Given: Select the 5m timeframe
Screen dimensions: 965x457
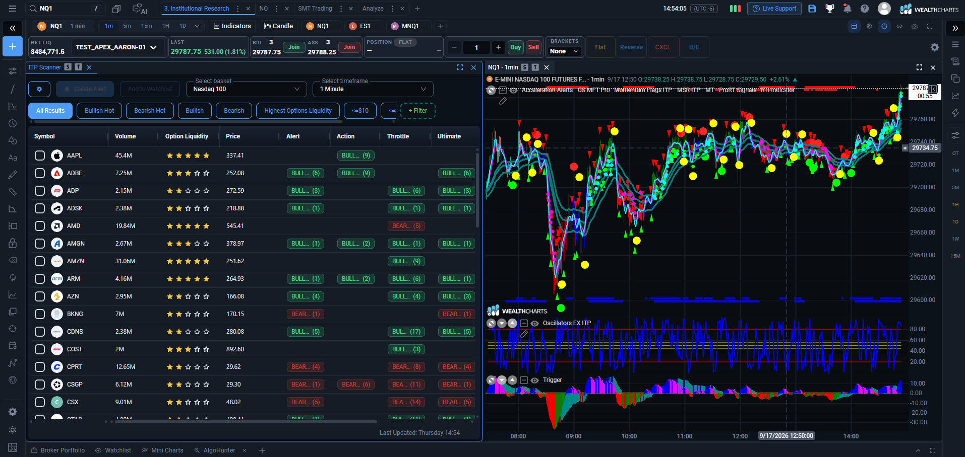Looking at the screenshot, I should point(127,26).
